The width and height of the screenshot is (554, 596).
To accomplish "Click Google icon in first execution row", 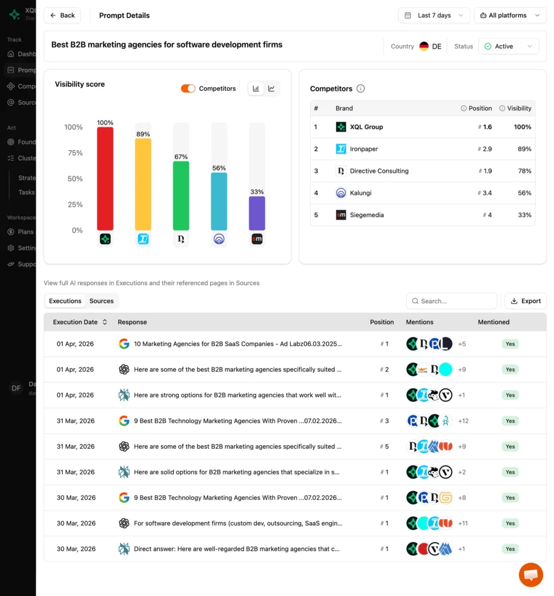I will (x=123, y=344).
